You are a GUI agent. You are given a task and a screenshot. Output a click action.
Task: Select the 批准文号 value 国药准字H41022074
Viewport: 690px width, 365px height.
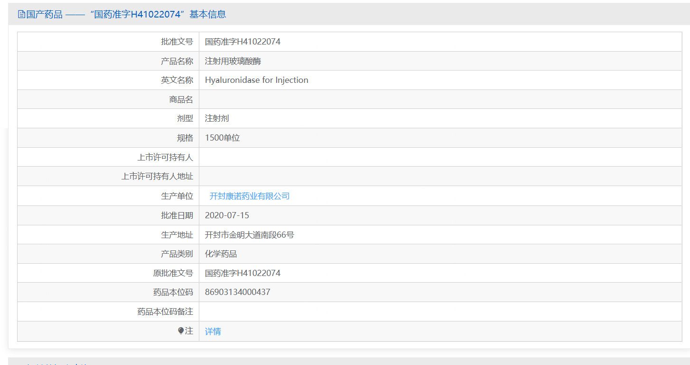[242, 42]
